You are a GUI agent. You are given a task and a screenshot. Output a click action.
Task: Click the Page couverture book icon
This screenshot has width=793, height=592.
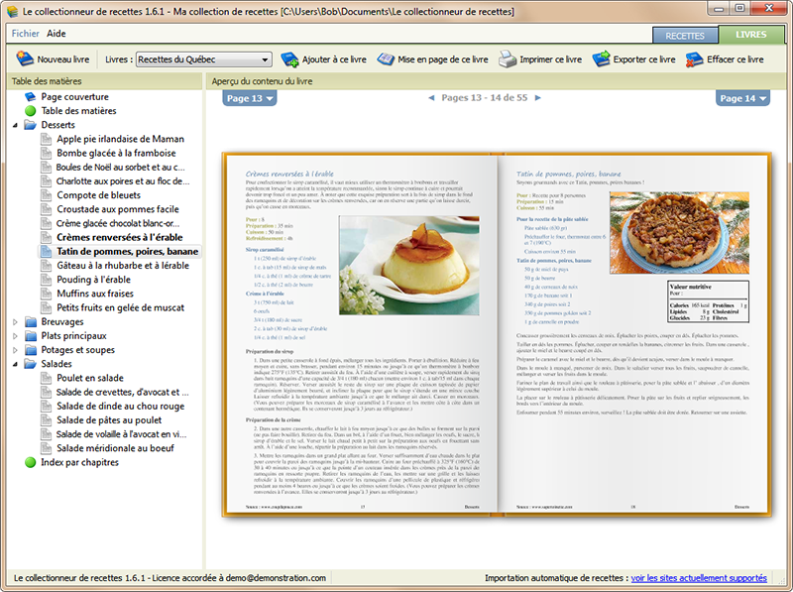pos(31,96)
